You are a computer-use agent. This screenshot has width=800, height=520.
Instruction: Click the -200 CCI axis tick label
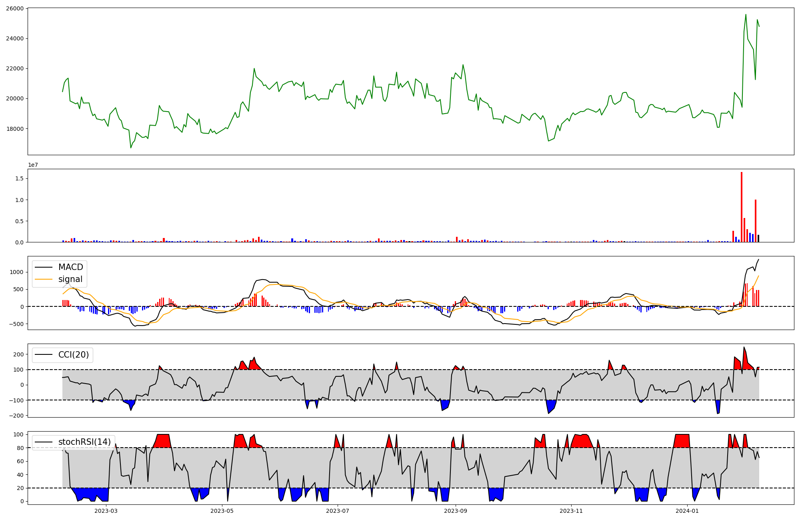(x=16, y=415)
